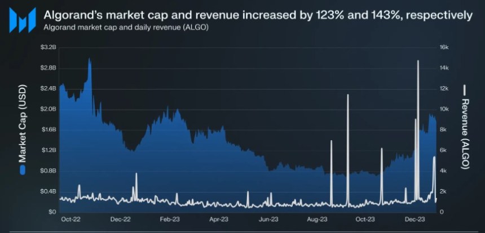Click the 16k revenue axis label
Image resolution: width=485 pixels, height=233 pixels.
(444, 47)
